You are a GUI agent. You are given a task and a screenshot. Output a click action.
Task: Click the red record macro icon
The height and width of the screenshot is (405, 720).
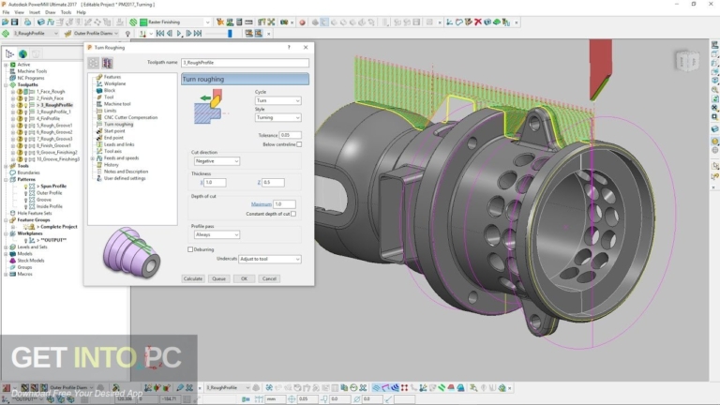(302, 22)
